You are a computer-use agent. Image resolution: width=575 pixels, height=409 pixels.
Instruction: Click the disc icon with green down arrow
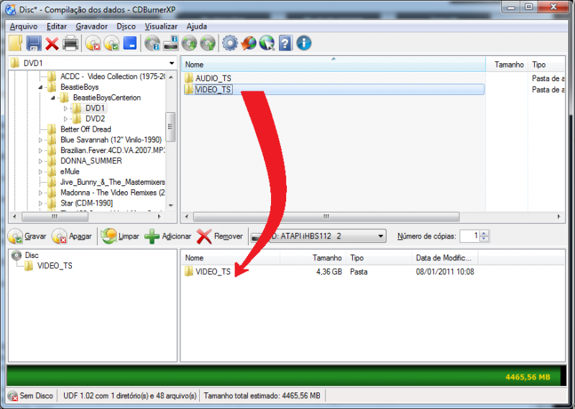point(189,43)
